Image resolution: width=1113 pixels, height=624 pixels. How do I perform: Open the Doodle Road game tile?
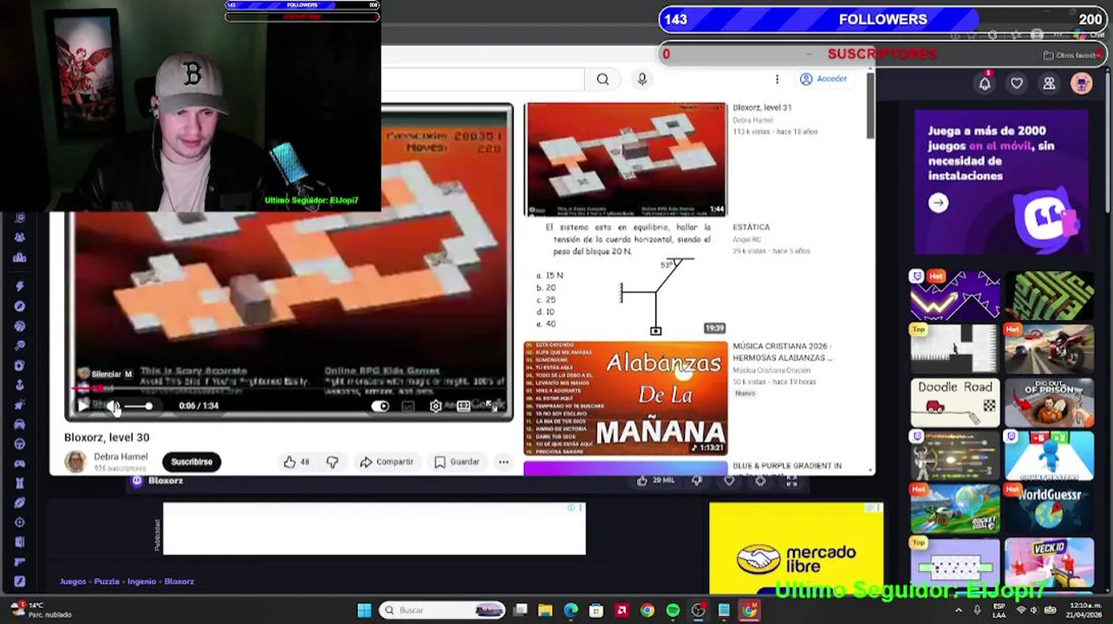click(x=954, y=403)
